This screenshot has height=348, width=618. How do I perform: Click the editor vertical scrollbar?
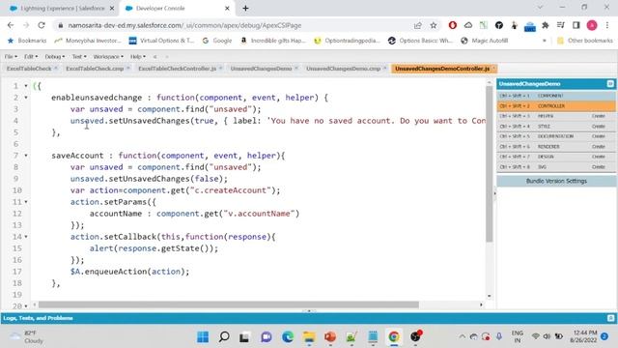click(x=490, y=163)
